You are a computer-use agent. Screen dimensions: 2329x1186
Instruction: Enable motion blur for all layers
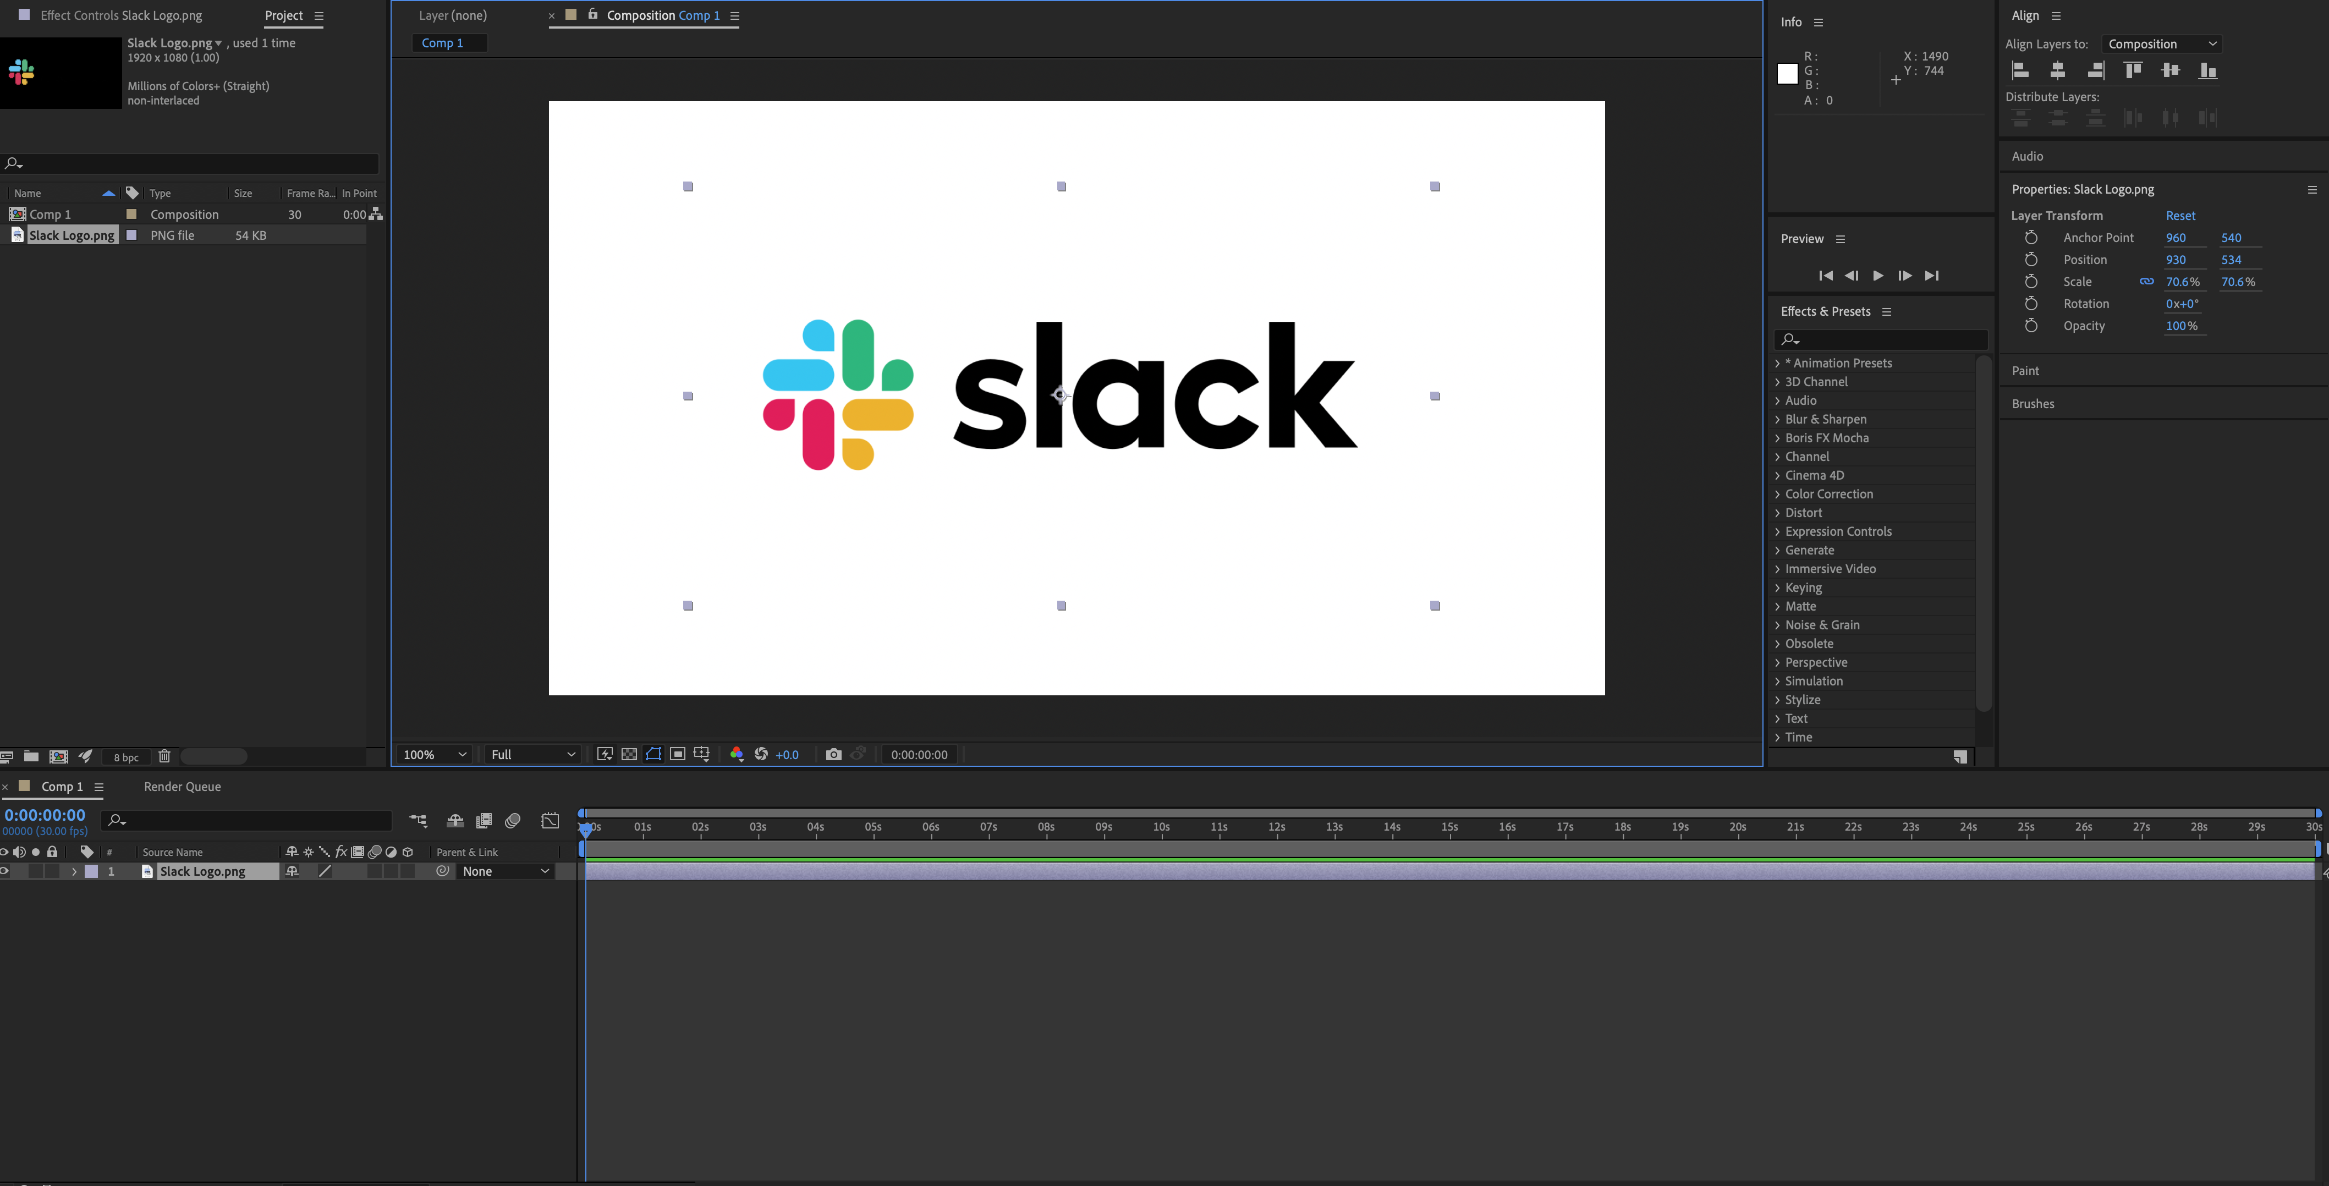(x=513, y=821)
